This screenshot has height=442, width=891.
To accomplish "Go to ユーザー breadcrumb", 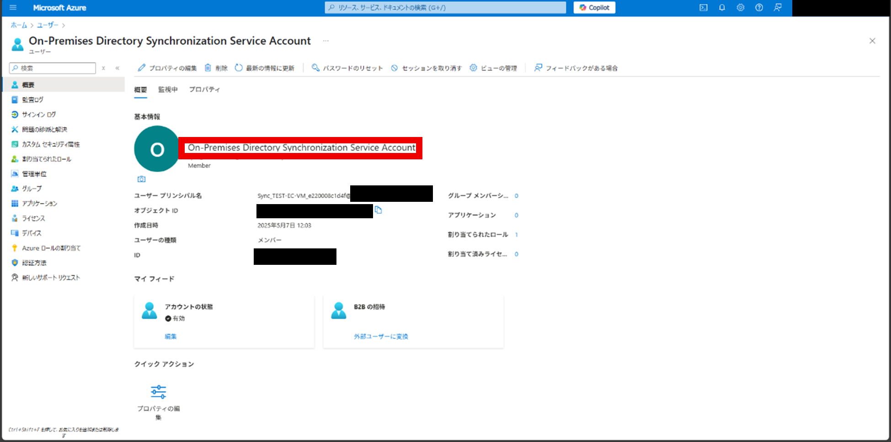I will coord(48,25).
